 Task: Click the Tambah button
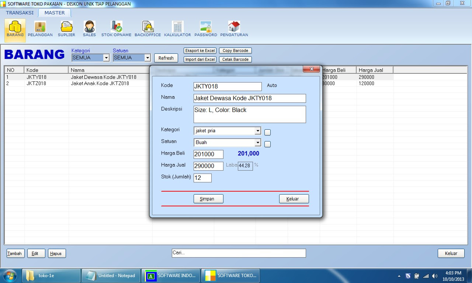[x=15, y=253]
